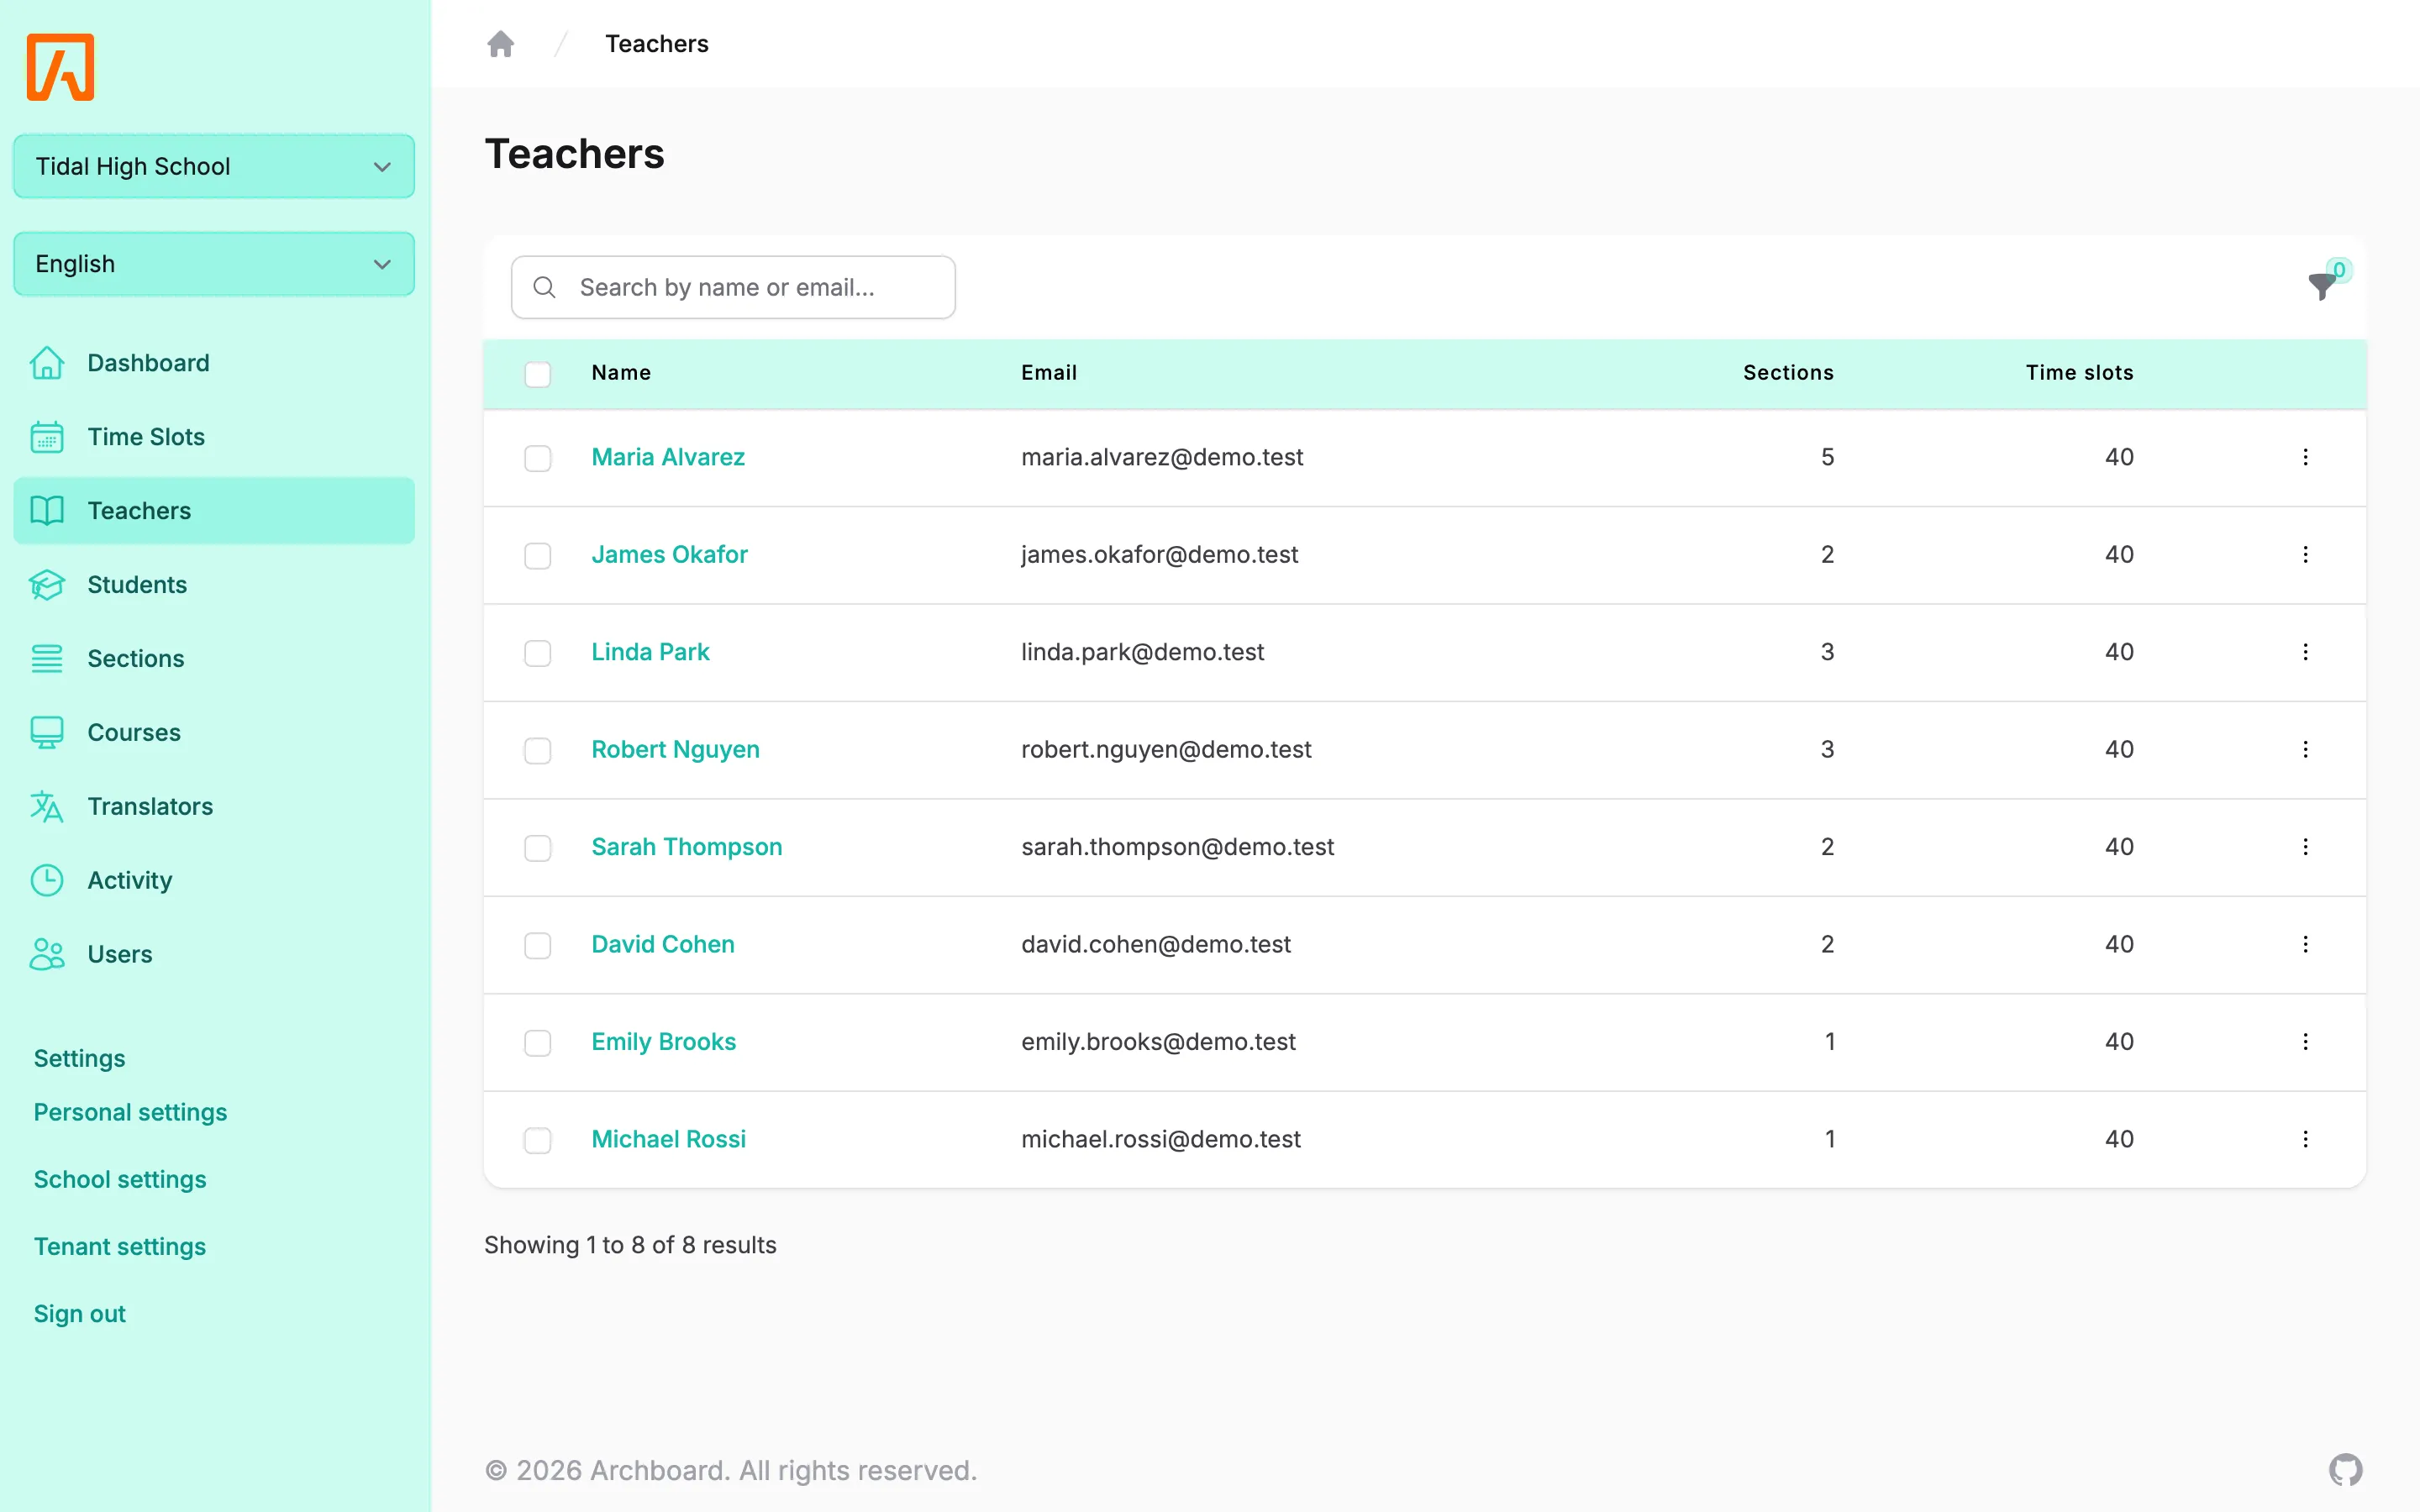Expand the Tidal High School selector
Viewport: 2420px width, 1512px height.
tap(214, 166)
